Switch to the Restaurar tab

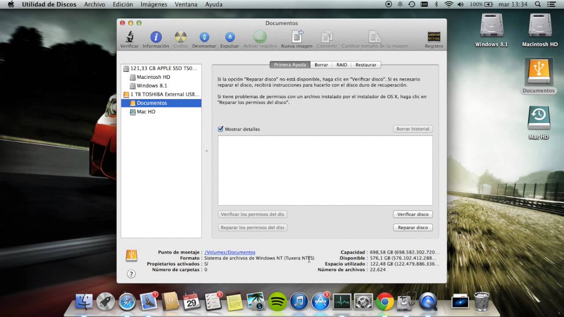click(x=366, y=65)
